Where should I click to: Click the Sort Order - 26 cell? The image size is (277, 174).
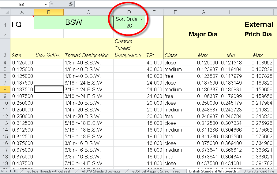(129, 22)
